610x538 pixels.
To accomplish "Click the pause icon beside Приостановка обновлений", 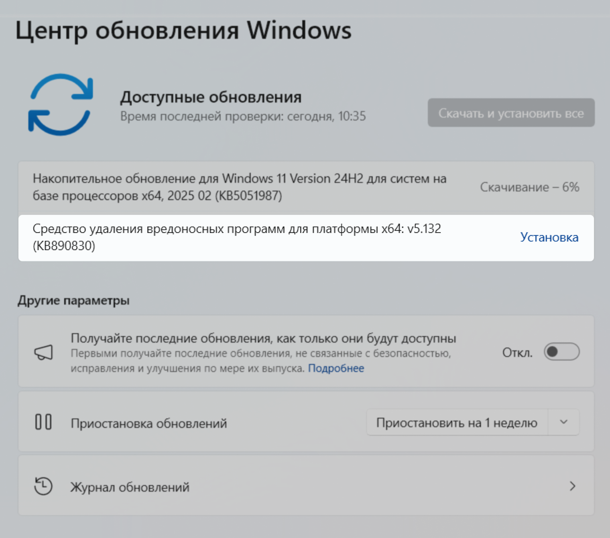I will [43, 422].
